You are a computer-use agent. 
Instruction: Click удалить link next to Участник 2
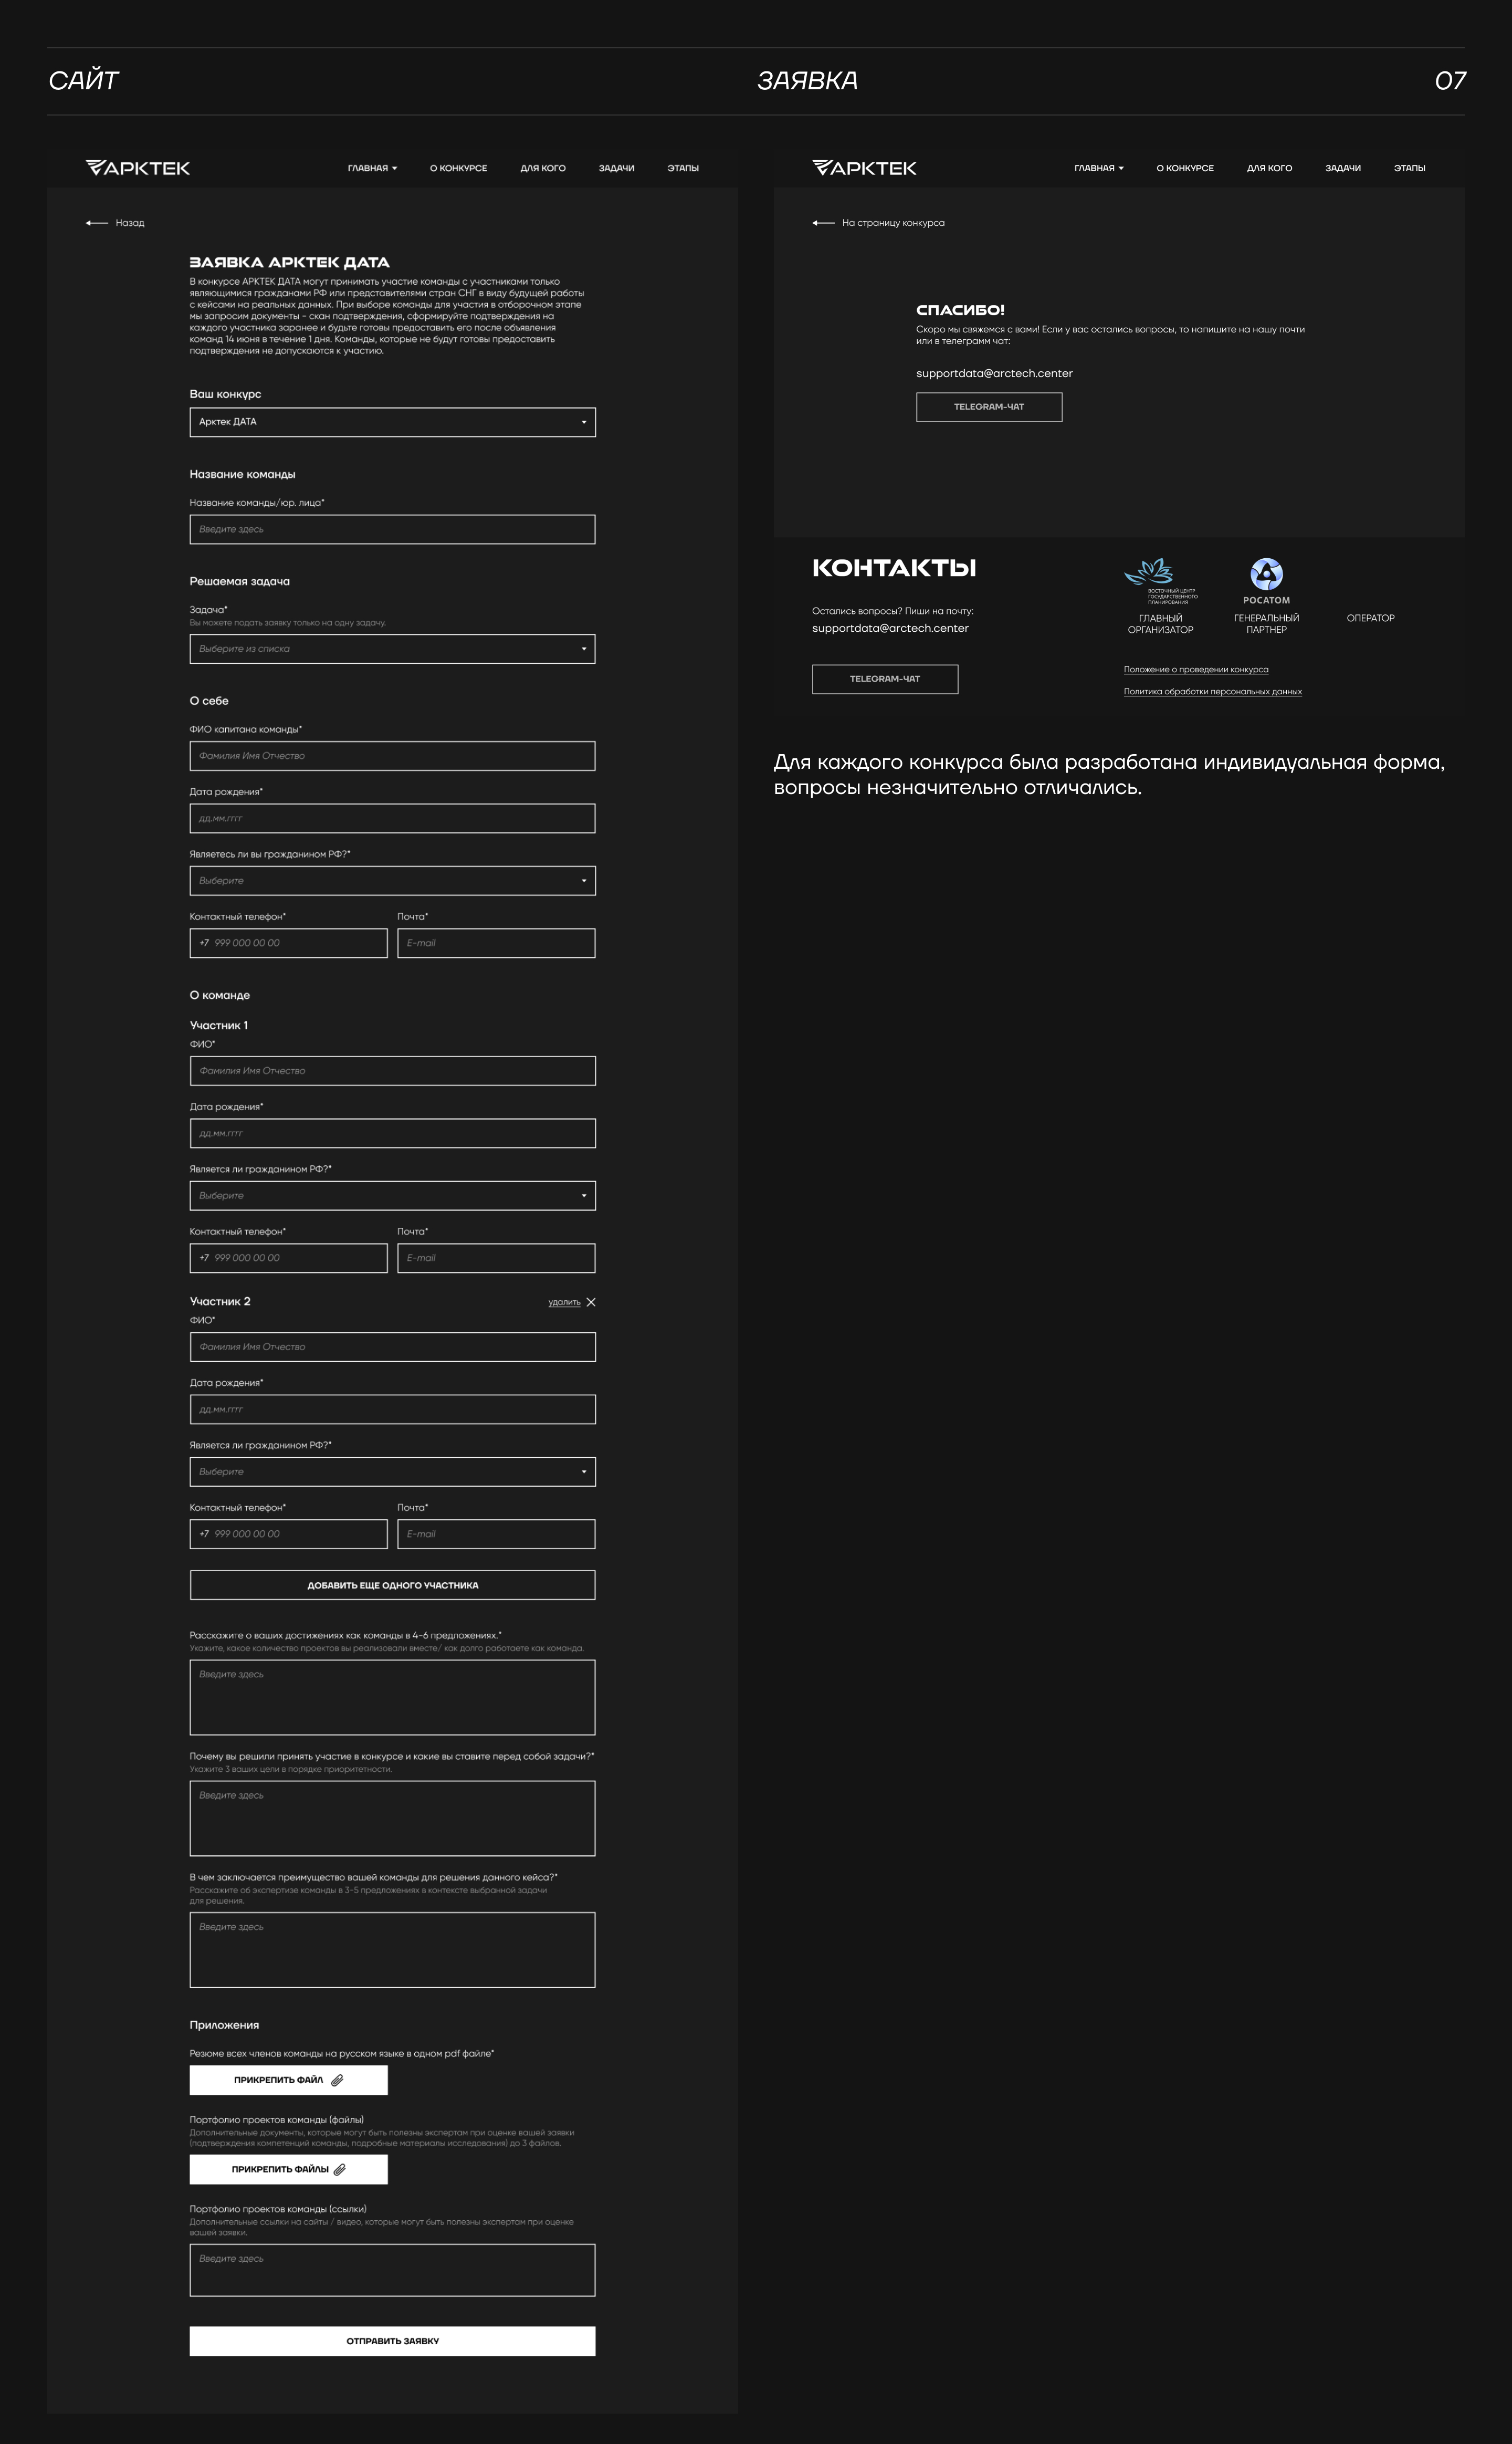[564, 1302]
